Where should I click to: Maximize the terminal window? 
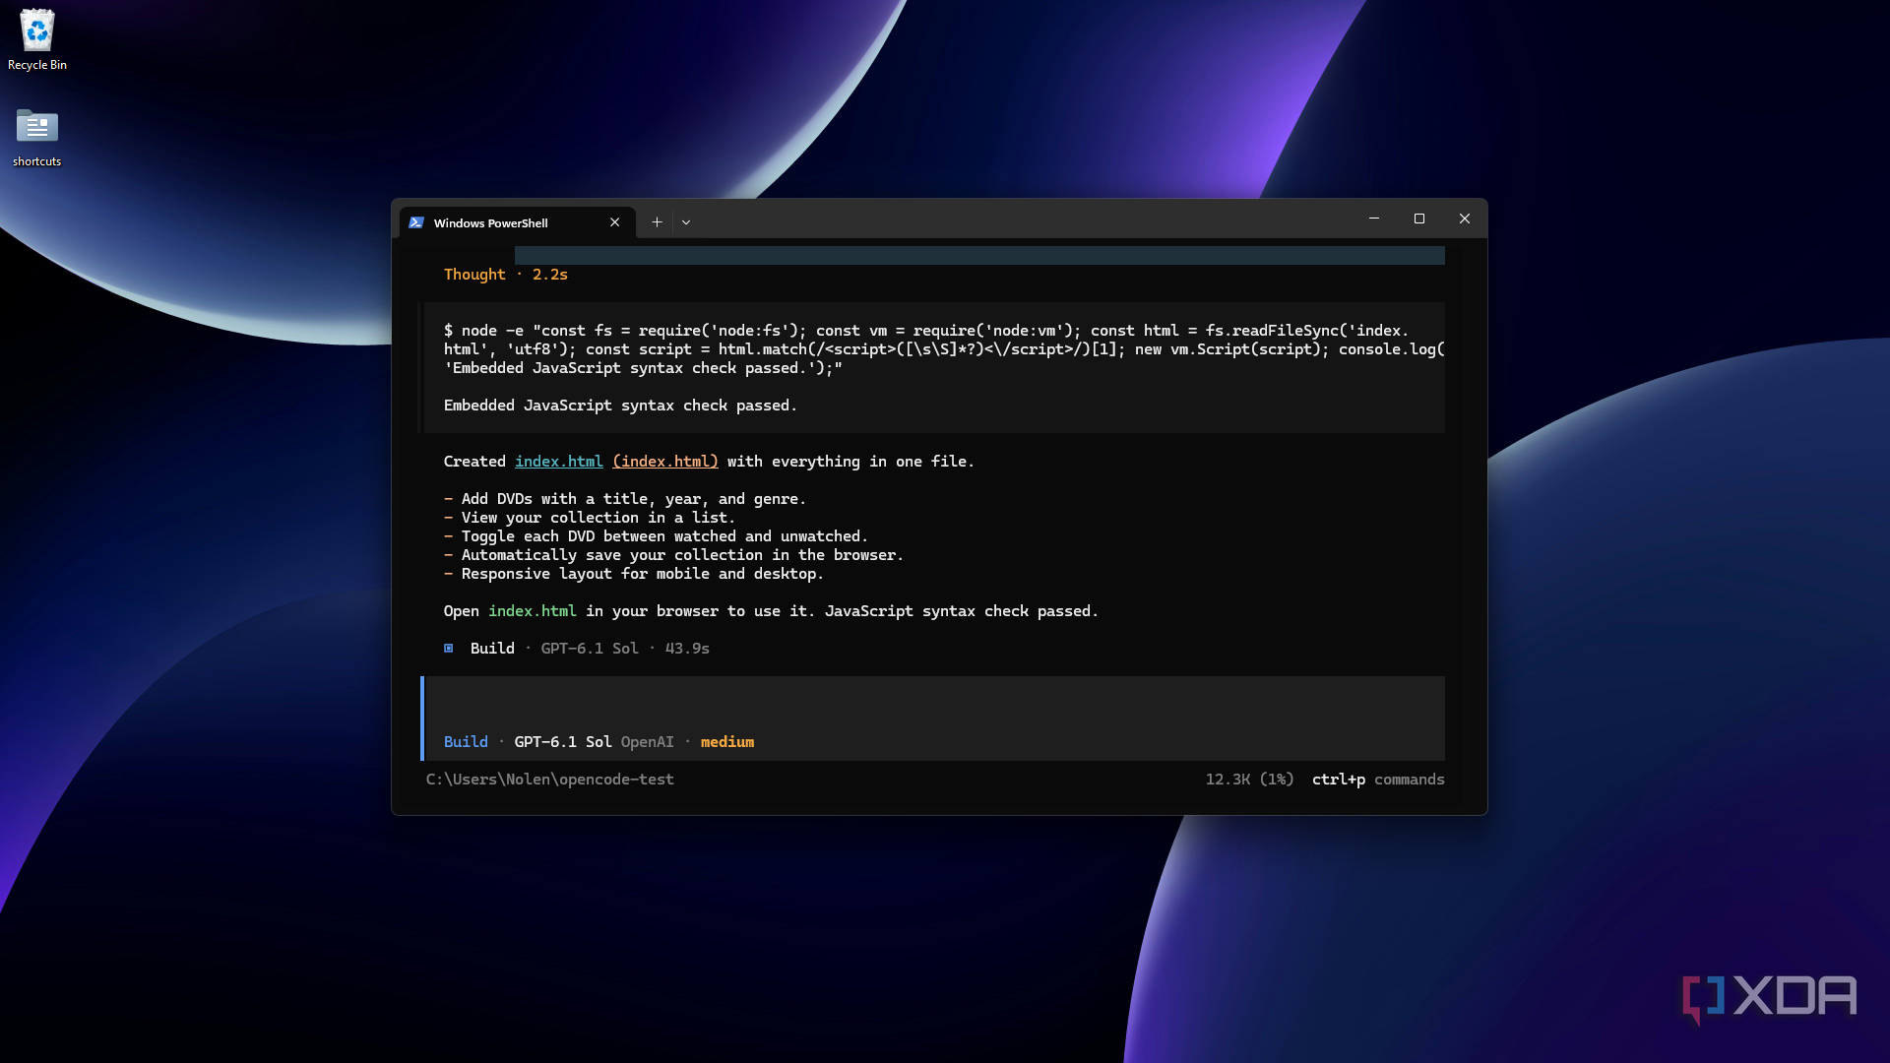point(1419,219)
